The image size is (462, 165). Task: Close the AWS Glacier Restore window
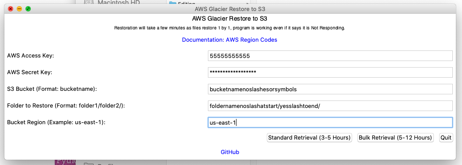pos(11,9)
